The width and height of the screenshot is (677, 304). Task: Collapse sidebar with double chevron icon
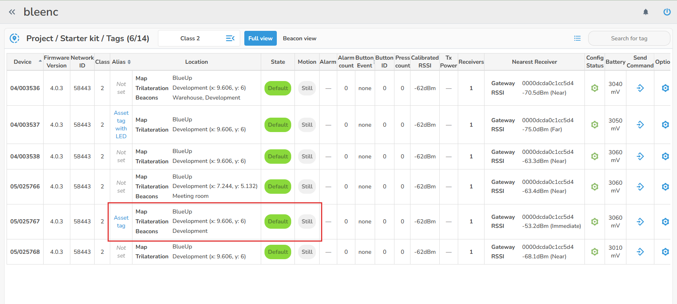point(12,12)
